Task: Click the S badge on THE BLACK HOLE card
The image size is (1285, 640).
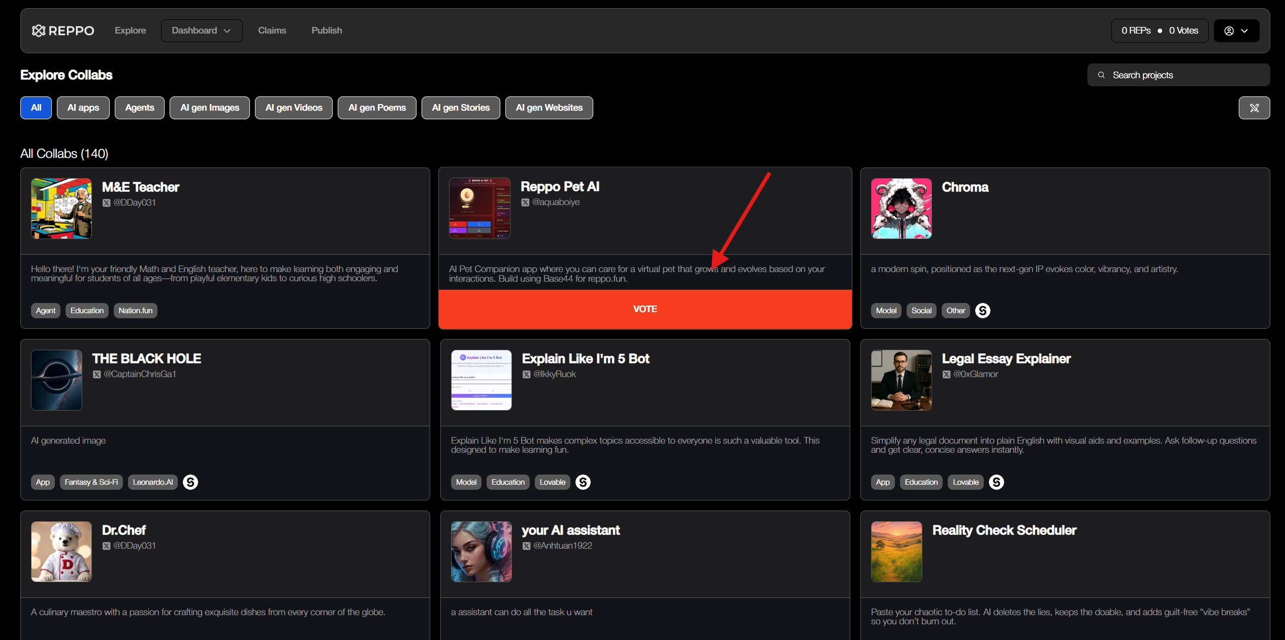Action: coord(190,482)
